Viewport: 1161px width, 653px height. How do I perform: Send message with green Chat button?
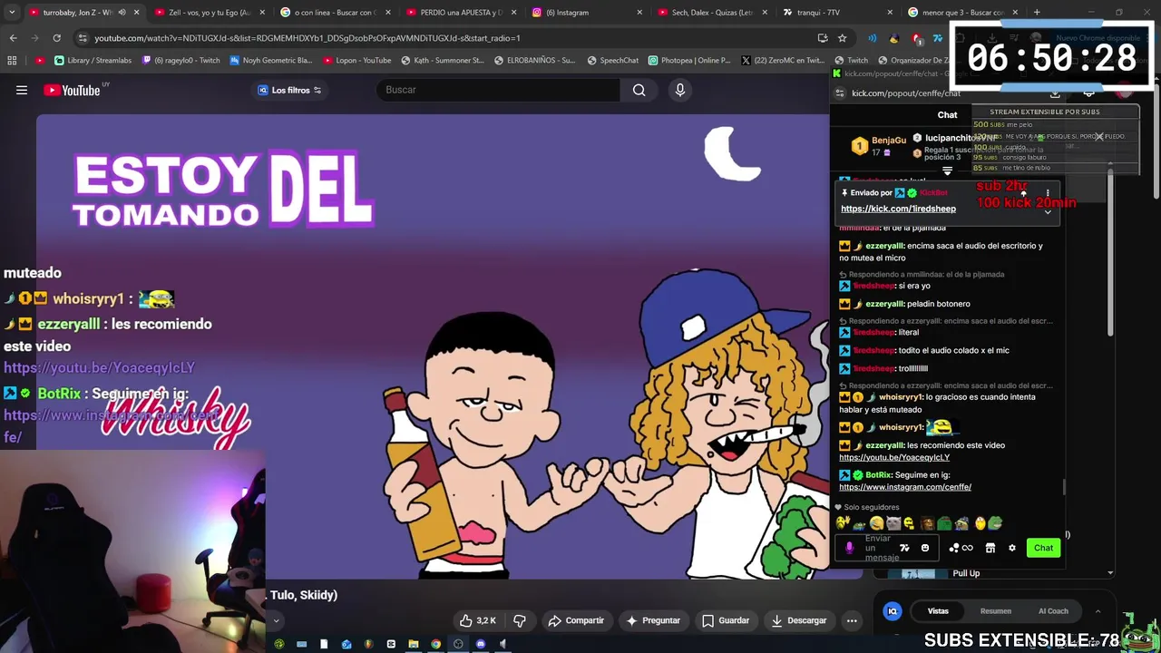point(1044,548)
